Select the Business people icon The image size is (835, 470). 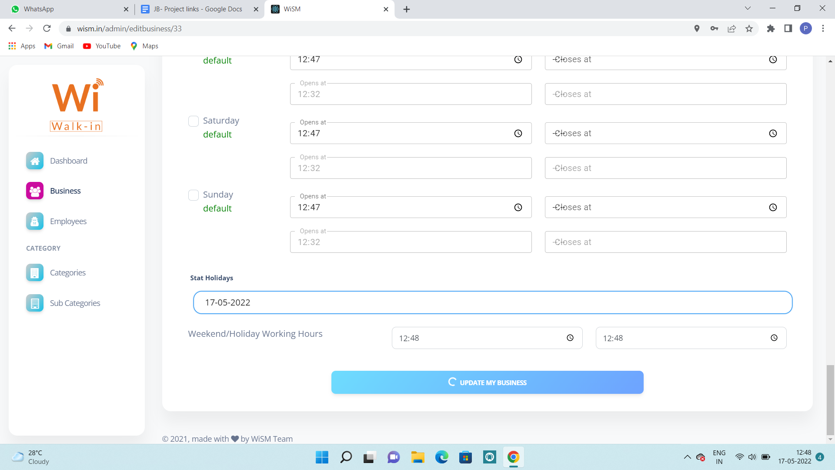tap(35, 191)
